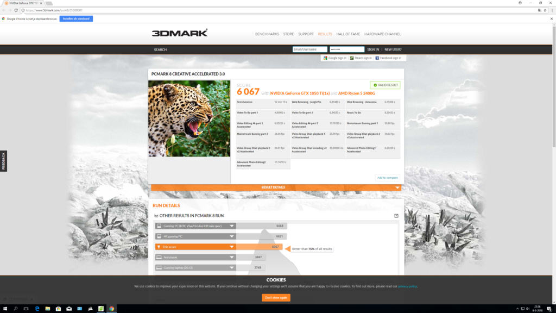Click the address bar URL
This screenshot has width=556, height=313.
click(x=54, y=10)
